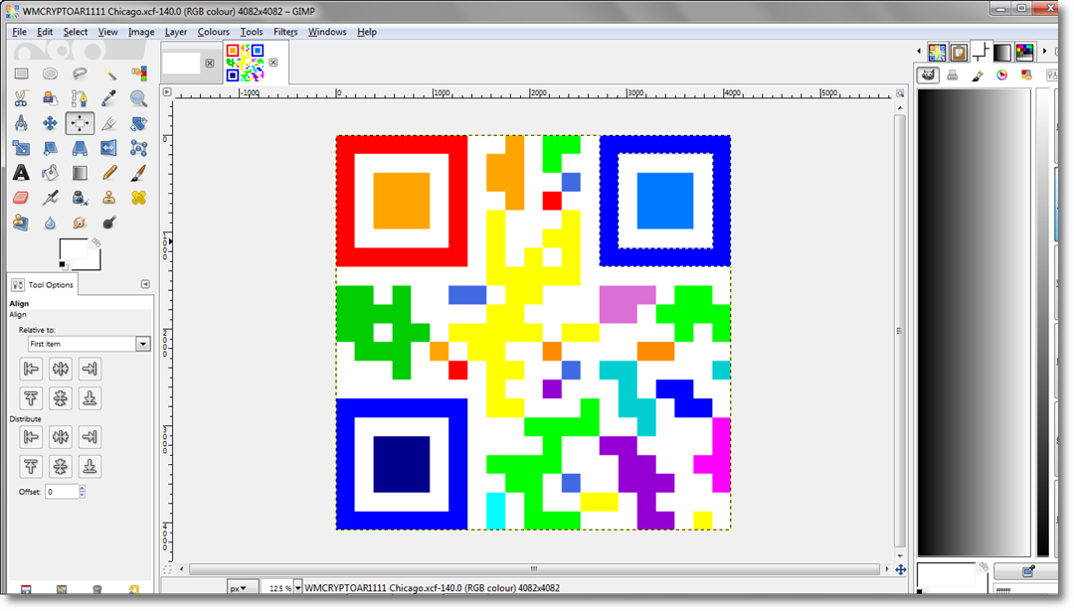1074x611 pixels.
Task: Select the Eraser tool
Action: coord(21,198)
